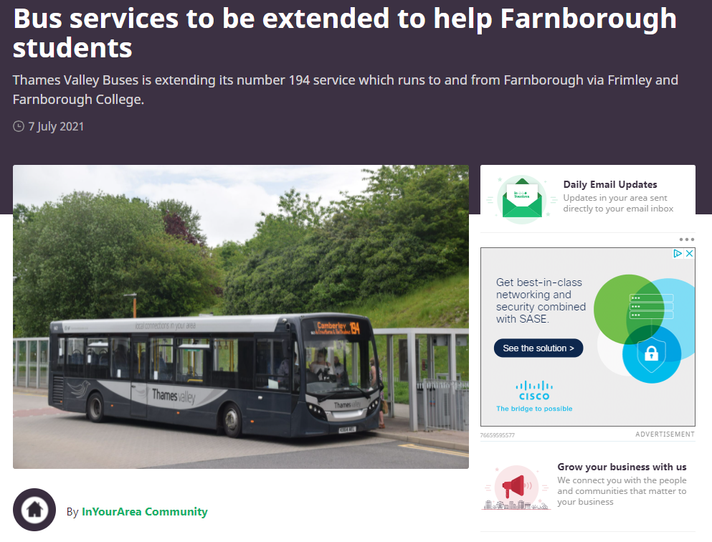The height and width of the screenshot is (542, 712).
Task: Click the Cisco logo in the ad
Action: (x=534, y=391)
